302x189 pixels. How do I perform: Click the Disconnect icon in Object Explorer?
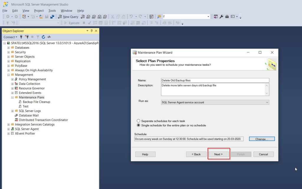pos(27,37)
